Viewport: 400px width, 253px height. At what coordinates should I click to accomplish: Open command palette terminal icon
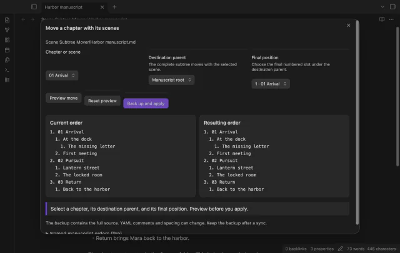point(7,70)
